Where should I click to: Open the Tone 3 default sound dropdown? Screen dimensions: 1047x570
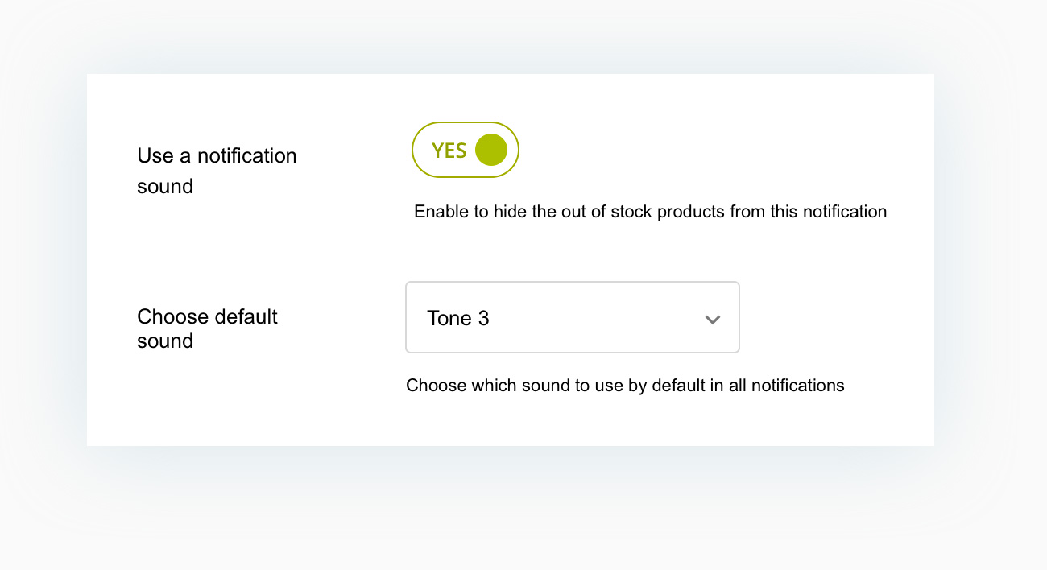pos(573,317)
